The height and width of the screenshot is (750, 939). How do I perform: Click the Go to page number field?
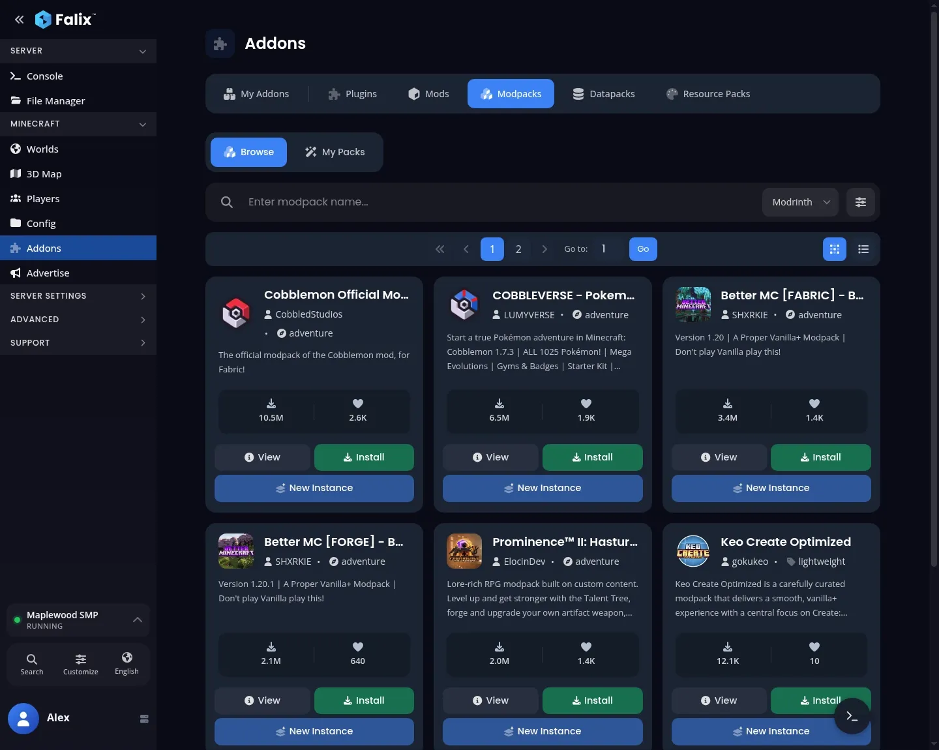[x=608, y=249]
